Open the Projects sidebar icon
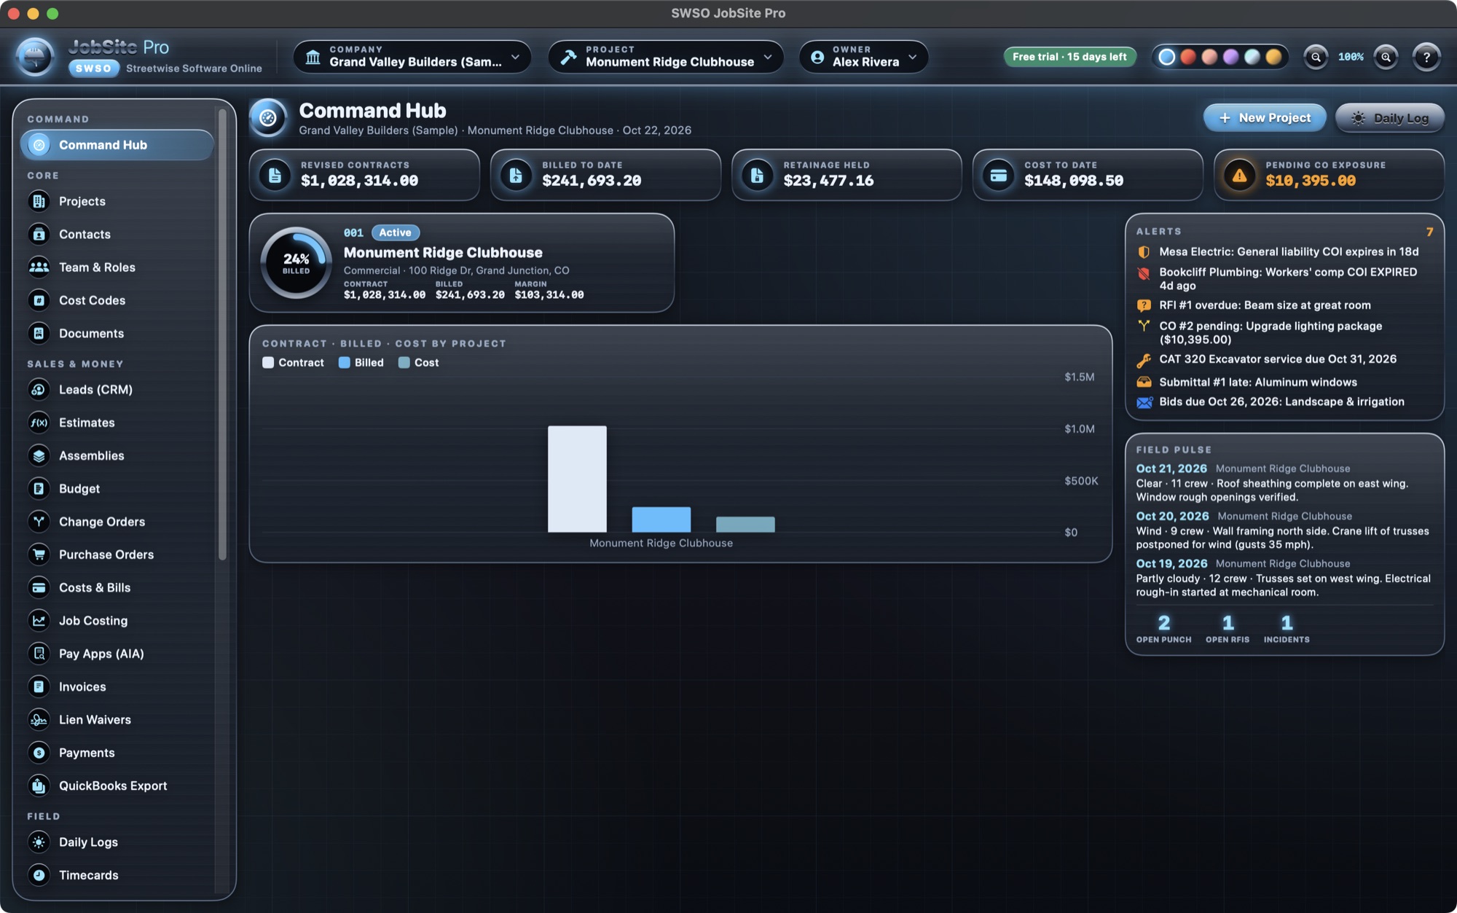Viewport: 1457px width, 913px height. 39,201
